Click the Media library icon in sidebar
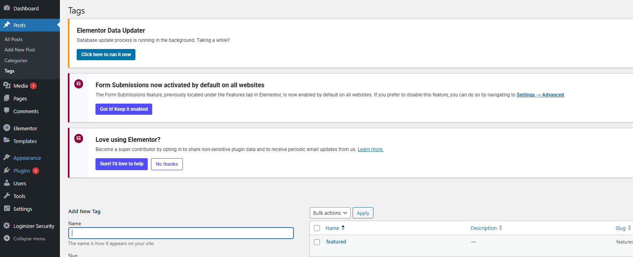This screenshot has height=257, width=633. [7, 85]
